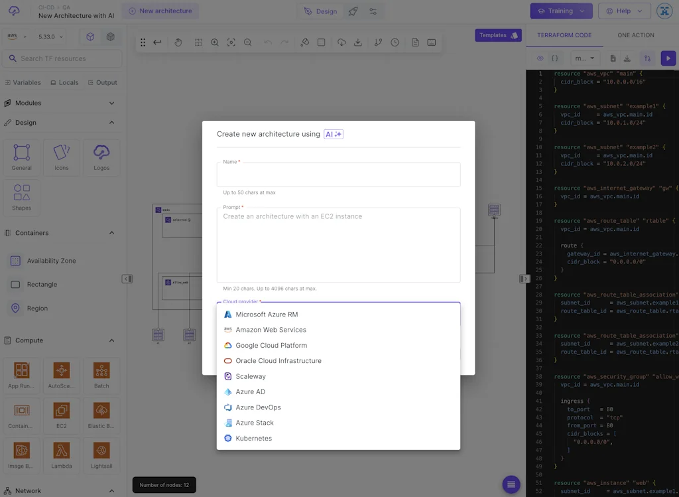Choose Amazon Web Services as cloud provider
Image resolution: width=679 pixels, height=497 pixels.
(x=271, y=330)
